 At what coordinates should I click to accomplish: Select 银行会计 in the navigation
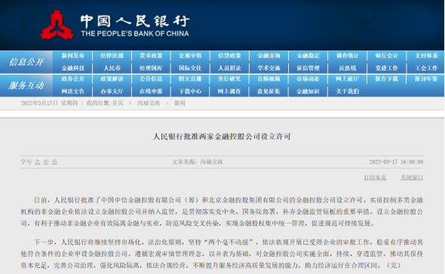[386, 56]
